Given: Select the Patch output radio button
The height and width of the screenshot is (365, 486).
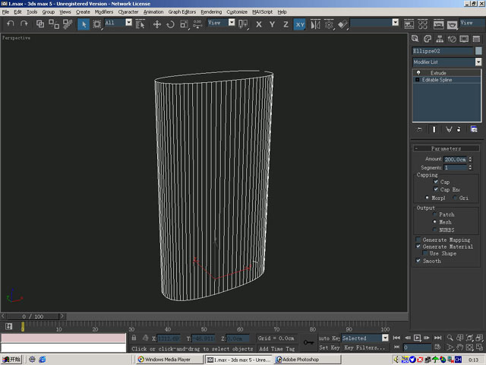Looking at the screenshot, I should pos(434,214).
